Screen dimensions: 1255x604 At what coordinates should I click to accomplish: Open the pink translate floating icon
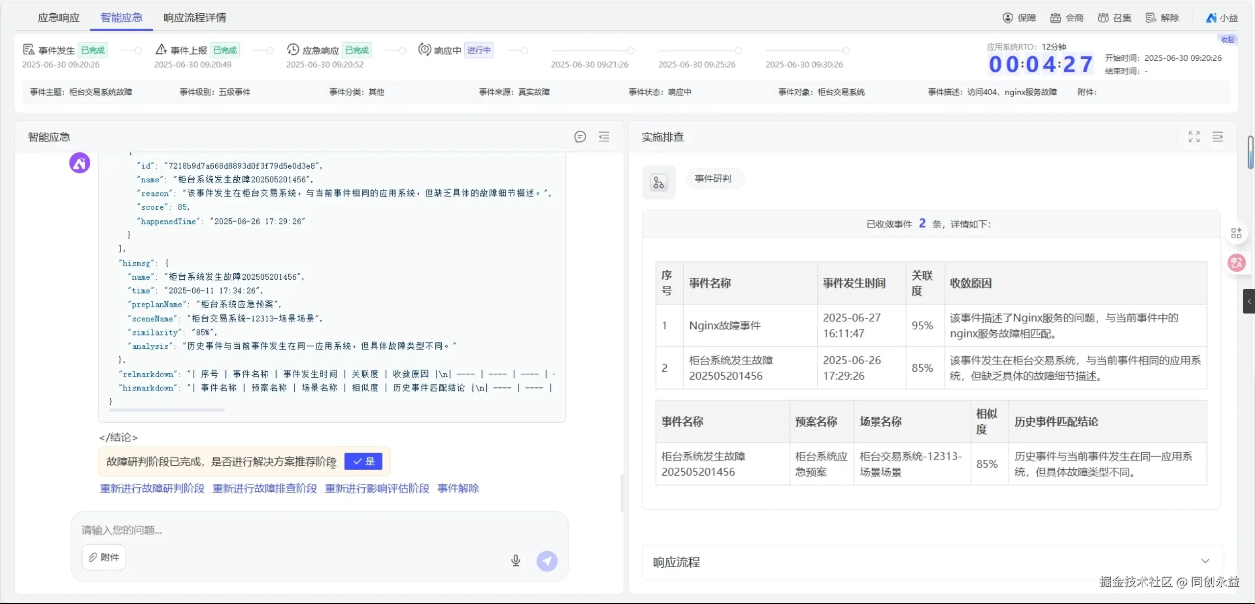(1236, 263)
